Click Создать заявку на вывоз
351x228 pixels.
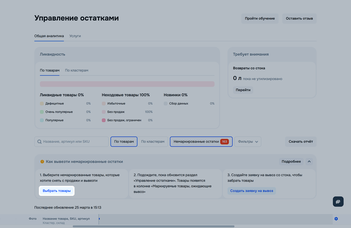point(252,191)
